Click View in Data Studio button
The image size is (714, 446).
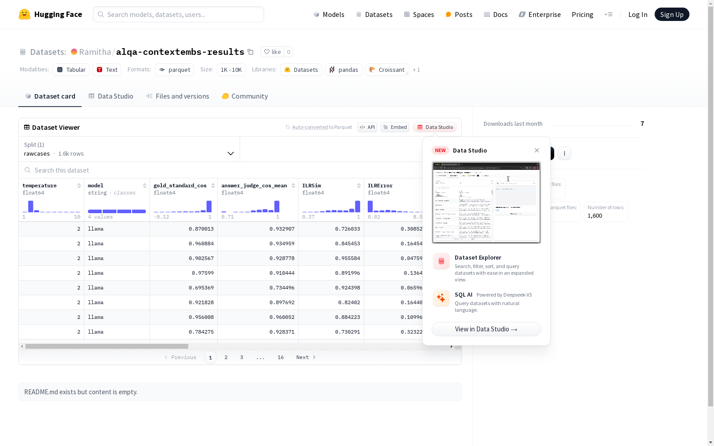click(x=486, y=329)
